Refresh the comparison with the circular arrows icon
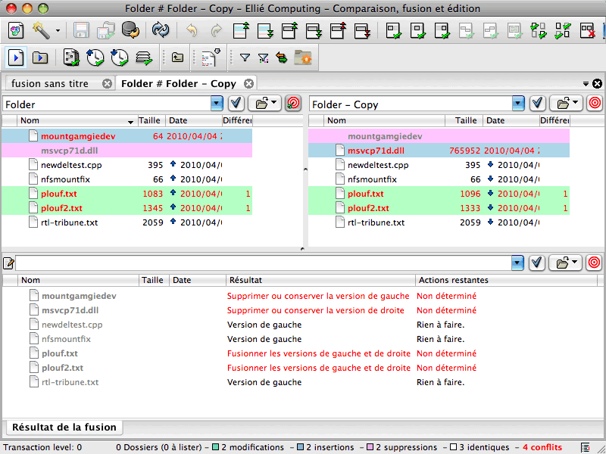Viewport: 606px width, 454px height. point(161,30)
